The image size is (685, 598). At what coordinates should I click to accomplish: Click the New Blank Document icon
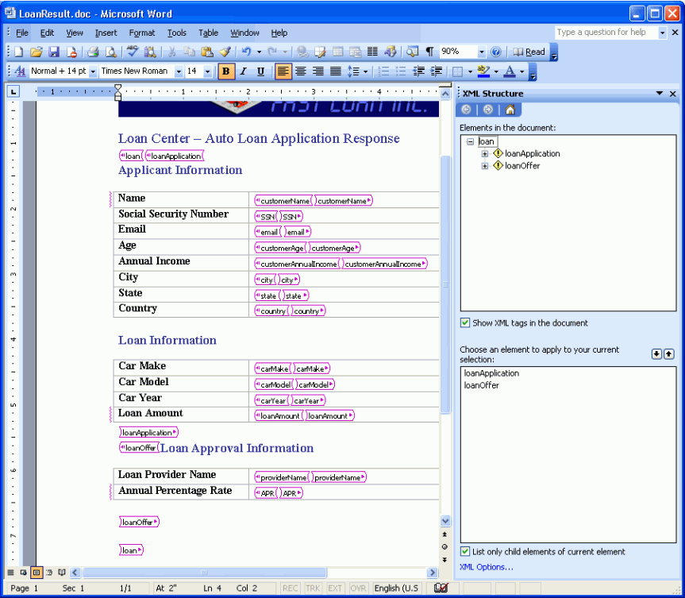click(x=18, y=52)
